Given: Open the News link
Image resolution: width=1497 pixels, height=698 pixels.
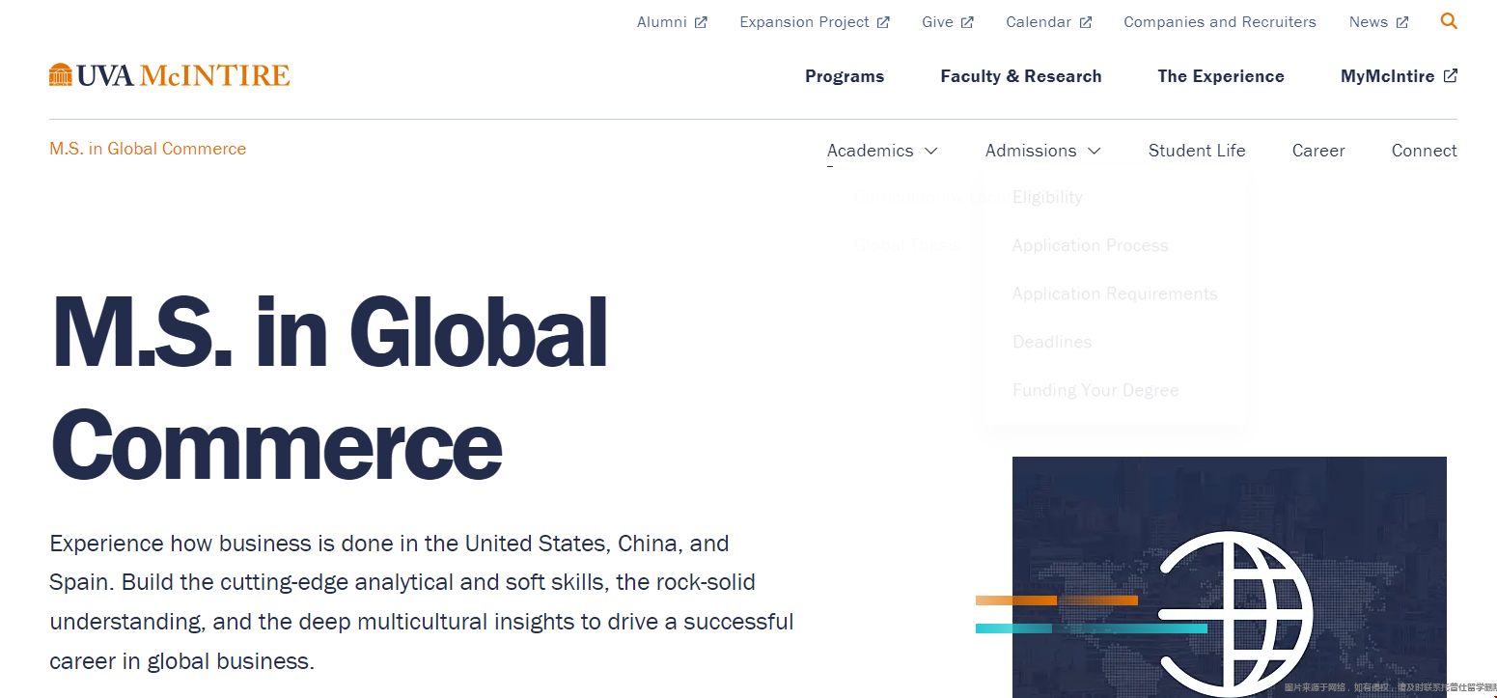Looking at the screenshot, I should (x=1369, y=22).
